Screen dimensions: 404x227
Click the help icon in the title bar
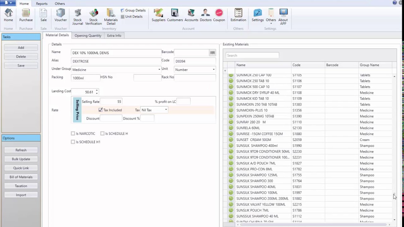click(x=395, y=3)
